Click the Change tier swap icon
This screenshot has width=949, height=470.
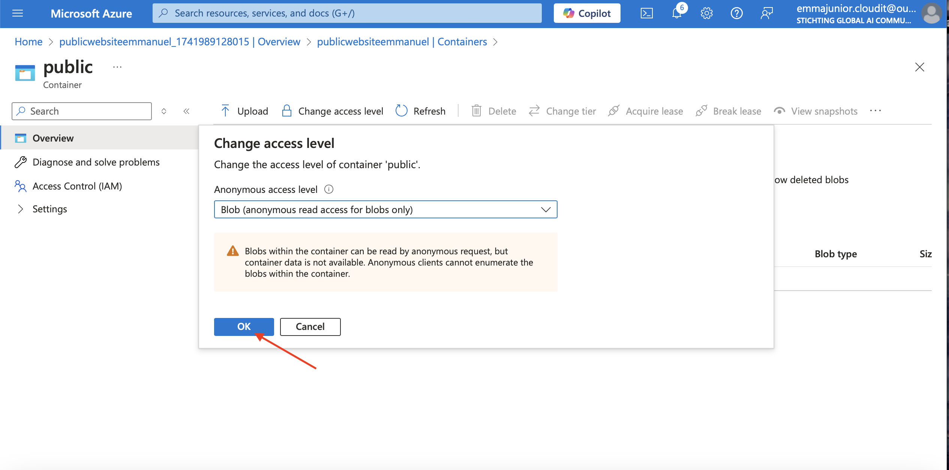coord(534,111)
